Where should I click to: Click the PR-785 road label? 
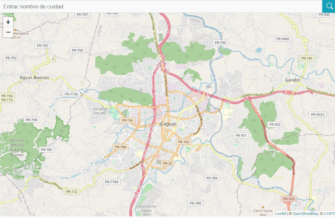pos(47,150)
